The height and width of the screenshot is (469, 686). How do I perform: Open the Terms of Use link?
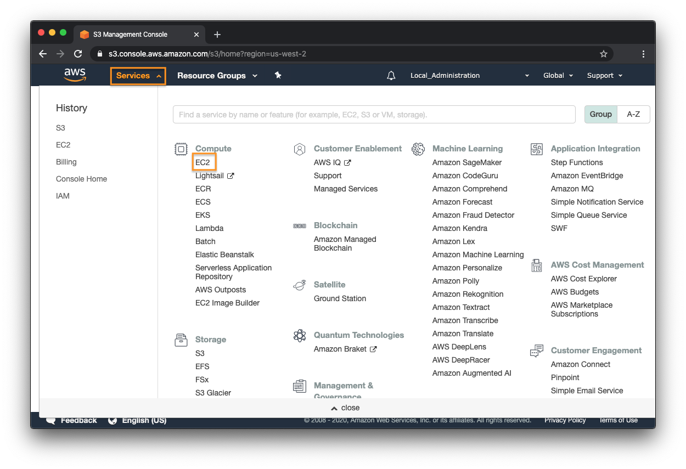coord(618,420)
